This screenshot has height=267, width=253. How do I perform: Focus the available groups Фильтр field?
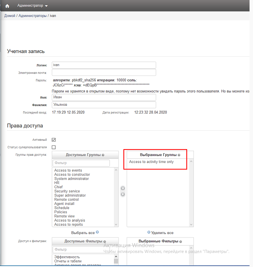pyautogui.click(x=81, y=163)
